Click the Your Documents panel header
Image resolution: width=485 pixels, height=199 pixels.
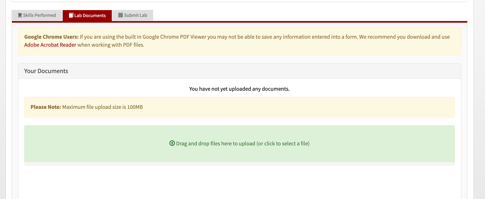click(x=240, y=71)
